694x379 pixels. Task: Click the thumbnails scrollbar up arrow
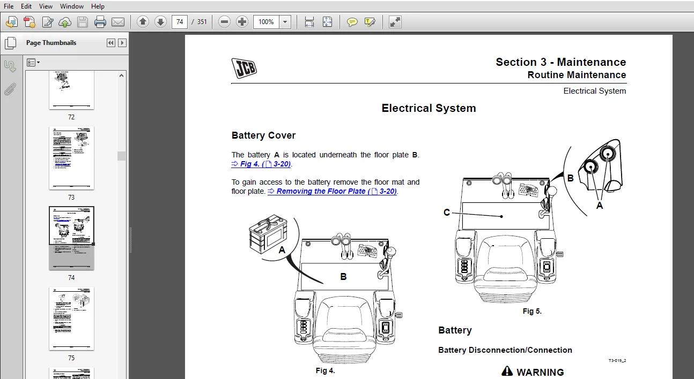[122, 75]
